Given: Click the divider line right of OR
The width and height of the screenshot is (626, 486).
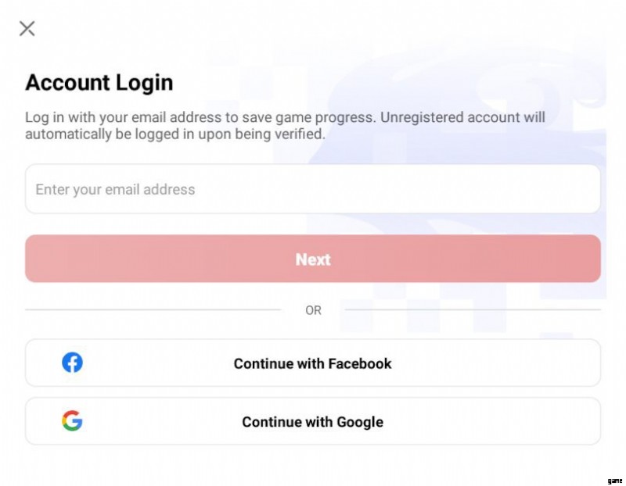Looking at the screenshot, I should pos(473,309).
